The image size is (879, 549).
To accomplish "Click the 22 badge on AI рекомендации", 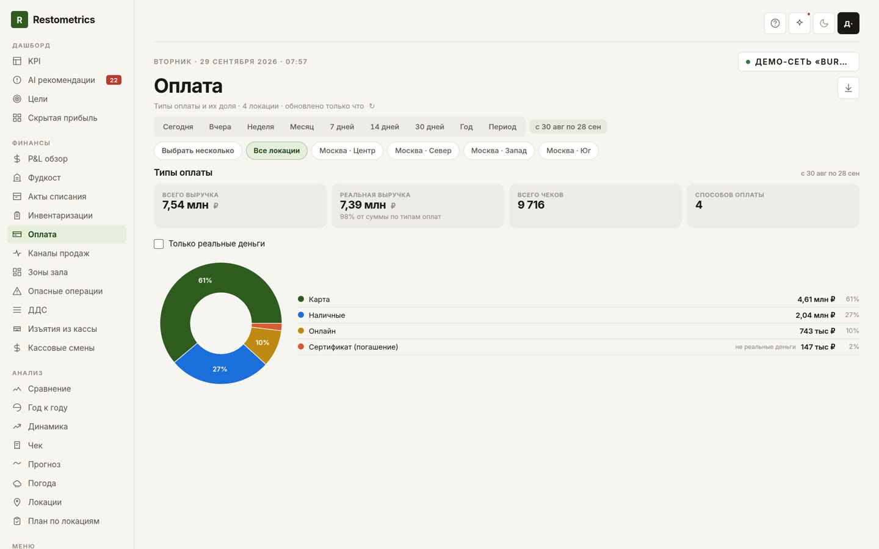I will (x=114, y=80).
